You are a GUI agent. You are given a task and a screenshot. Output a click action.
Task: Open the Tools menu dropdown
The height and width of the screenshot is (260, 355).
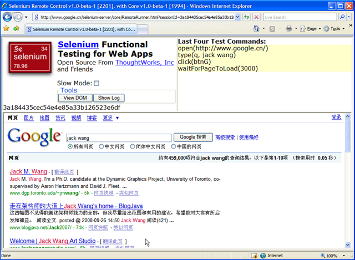[336, 28]
